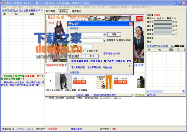Enable the 登录后设置 checkbox
Viewport: 187px width, 132px height.
85,51
